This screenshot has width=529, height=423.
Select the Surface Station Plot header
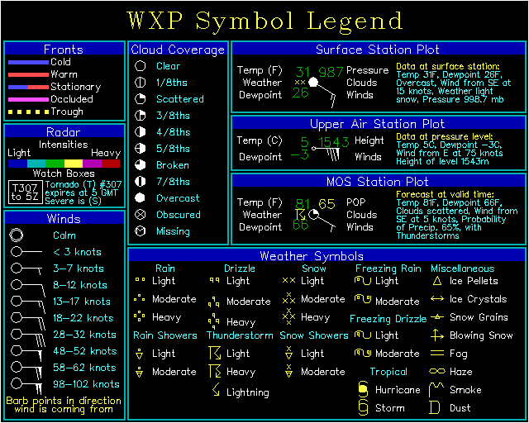(x=378, y=50)
